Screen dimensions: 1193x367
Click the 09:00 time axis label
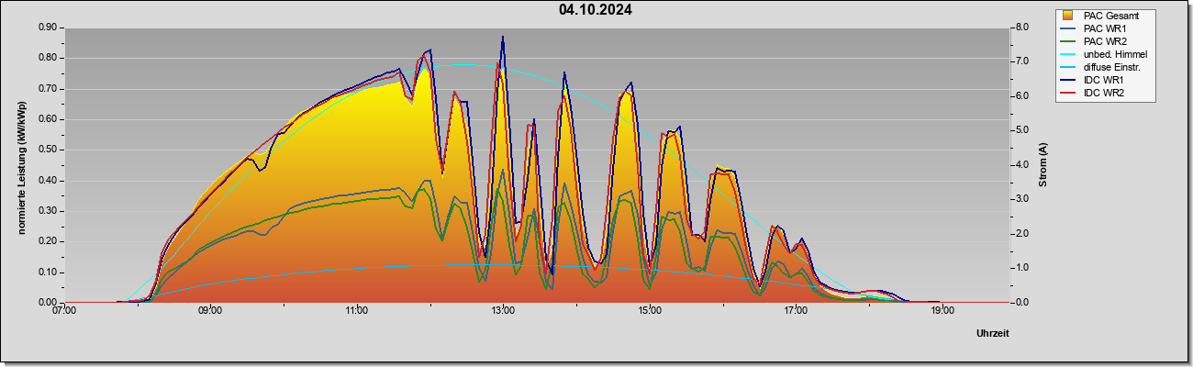point(210,311)
